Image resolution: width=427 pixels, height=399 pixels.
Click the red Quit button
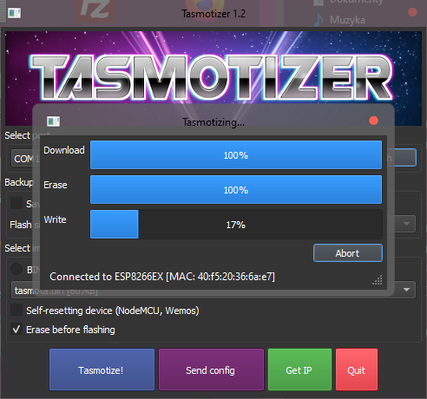(357, 370)
